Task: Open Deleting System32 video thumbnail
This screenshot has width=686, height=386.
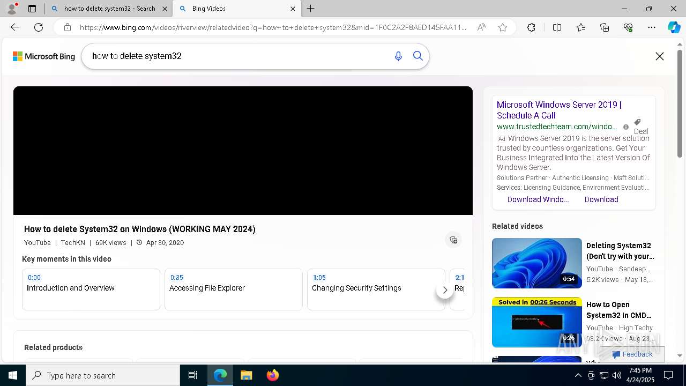Action: (x=536, y=263)
